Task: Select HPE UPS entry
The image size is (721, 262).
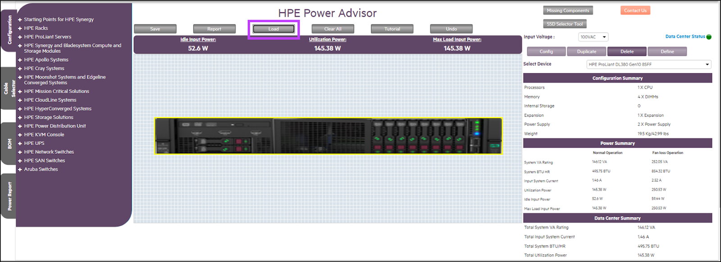Action: 34,143
